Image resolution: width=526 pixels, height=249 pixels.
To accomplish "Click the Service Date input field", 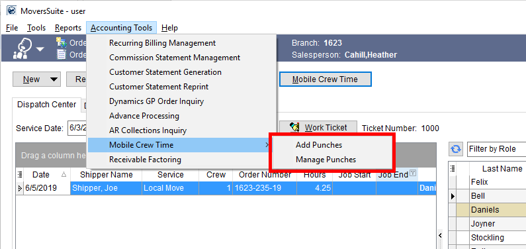I will (x=77, y=128).
